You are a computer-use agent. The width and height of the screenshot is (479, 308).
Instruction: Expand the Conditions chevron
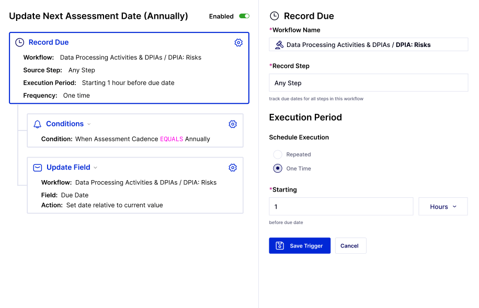pos(89,124)
